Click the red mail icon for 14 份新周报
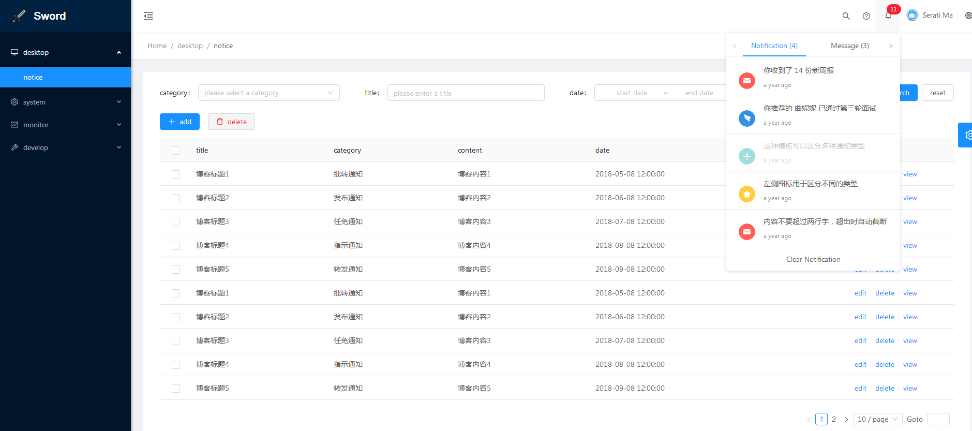 (x=747, y=81)
